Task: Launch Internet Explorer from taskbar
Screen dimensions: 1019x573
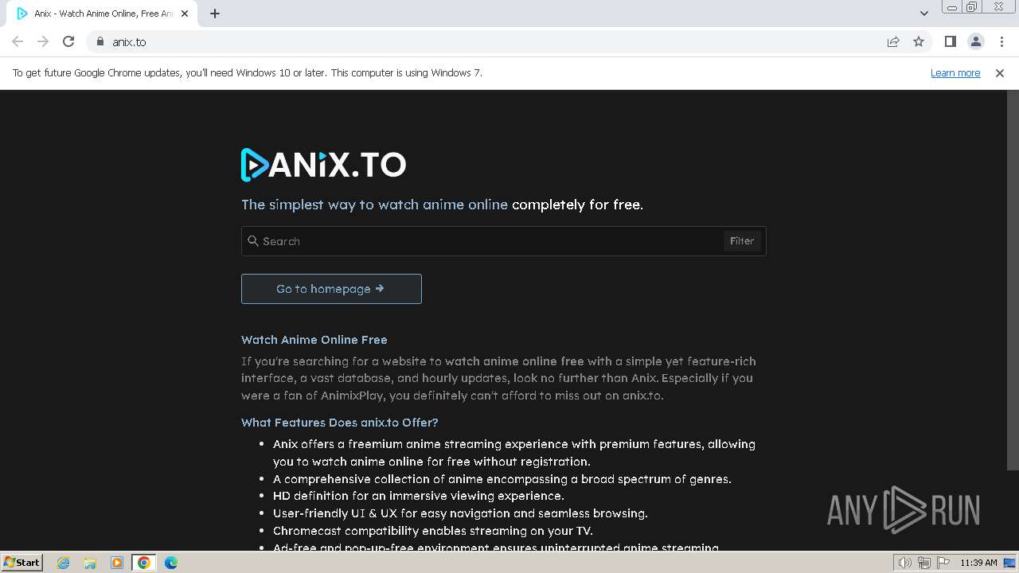Action: coord(63,563)
